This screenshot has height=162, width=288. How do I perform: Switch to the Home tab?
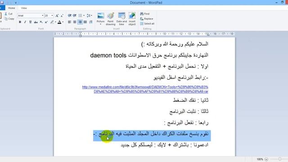tap(12, 8)
